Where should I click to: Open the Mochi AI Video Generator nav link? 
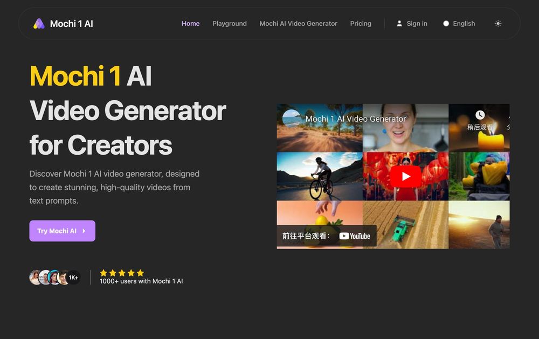click(299, 24)
